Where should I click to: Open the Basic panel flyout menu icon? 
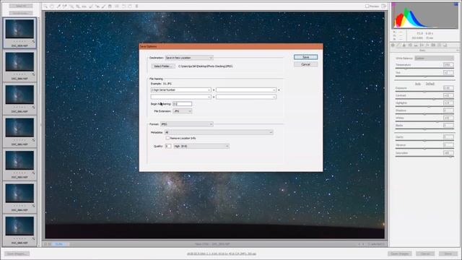point(458,51)
